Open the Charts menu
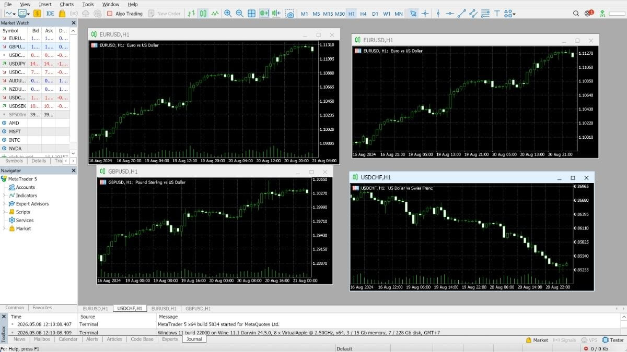 (67, 4)
